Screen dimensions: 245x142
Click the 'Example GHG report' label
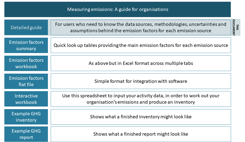click(x=26, y=134)
